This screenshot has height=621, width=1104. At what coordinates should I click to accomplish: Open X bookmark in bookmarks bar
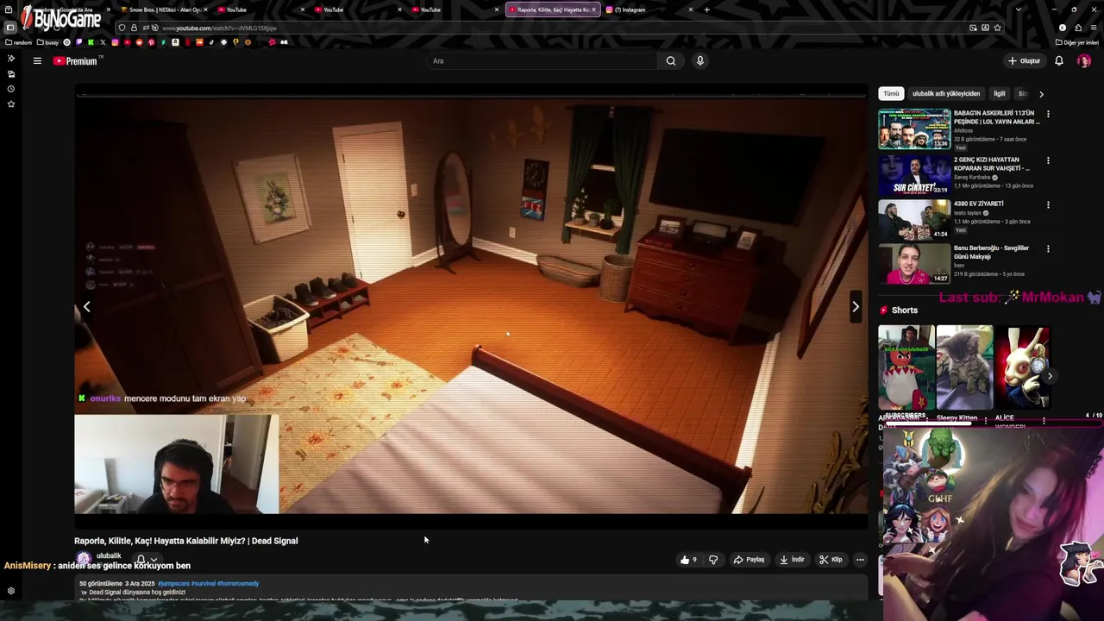tap(103, 42)
